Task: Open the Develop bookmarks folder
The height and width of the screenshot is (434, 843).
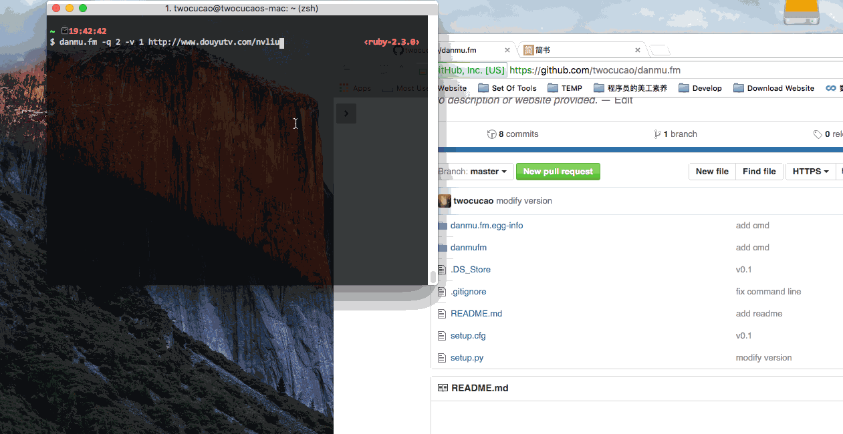Action: coord(700,88)
